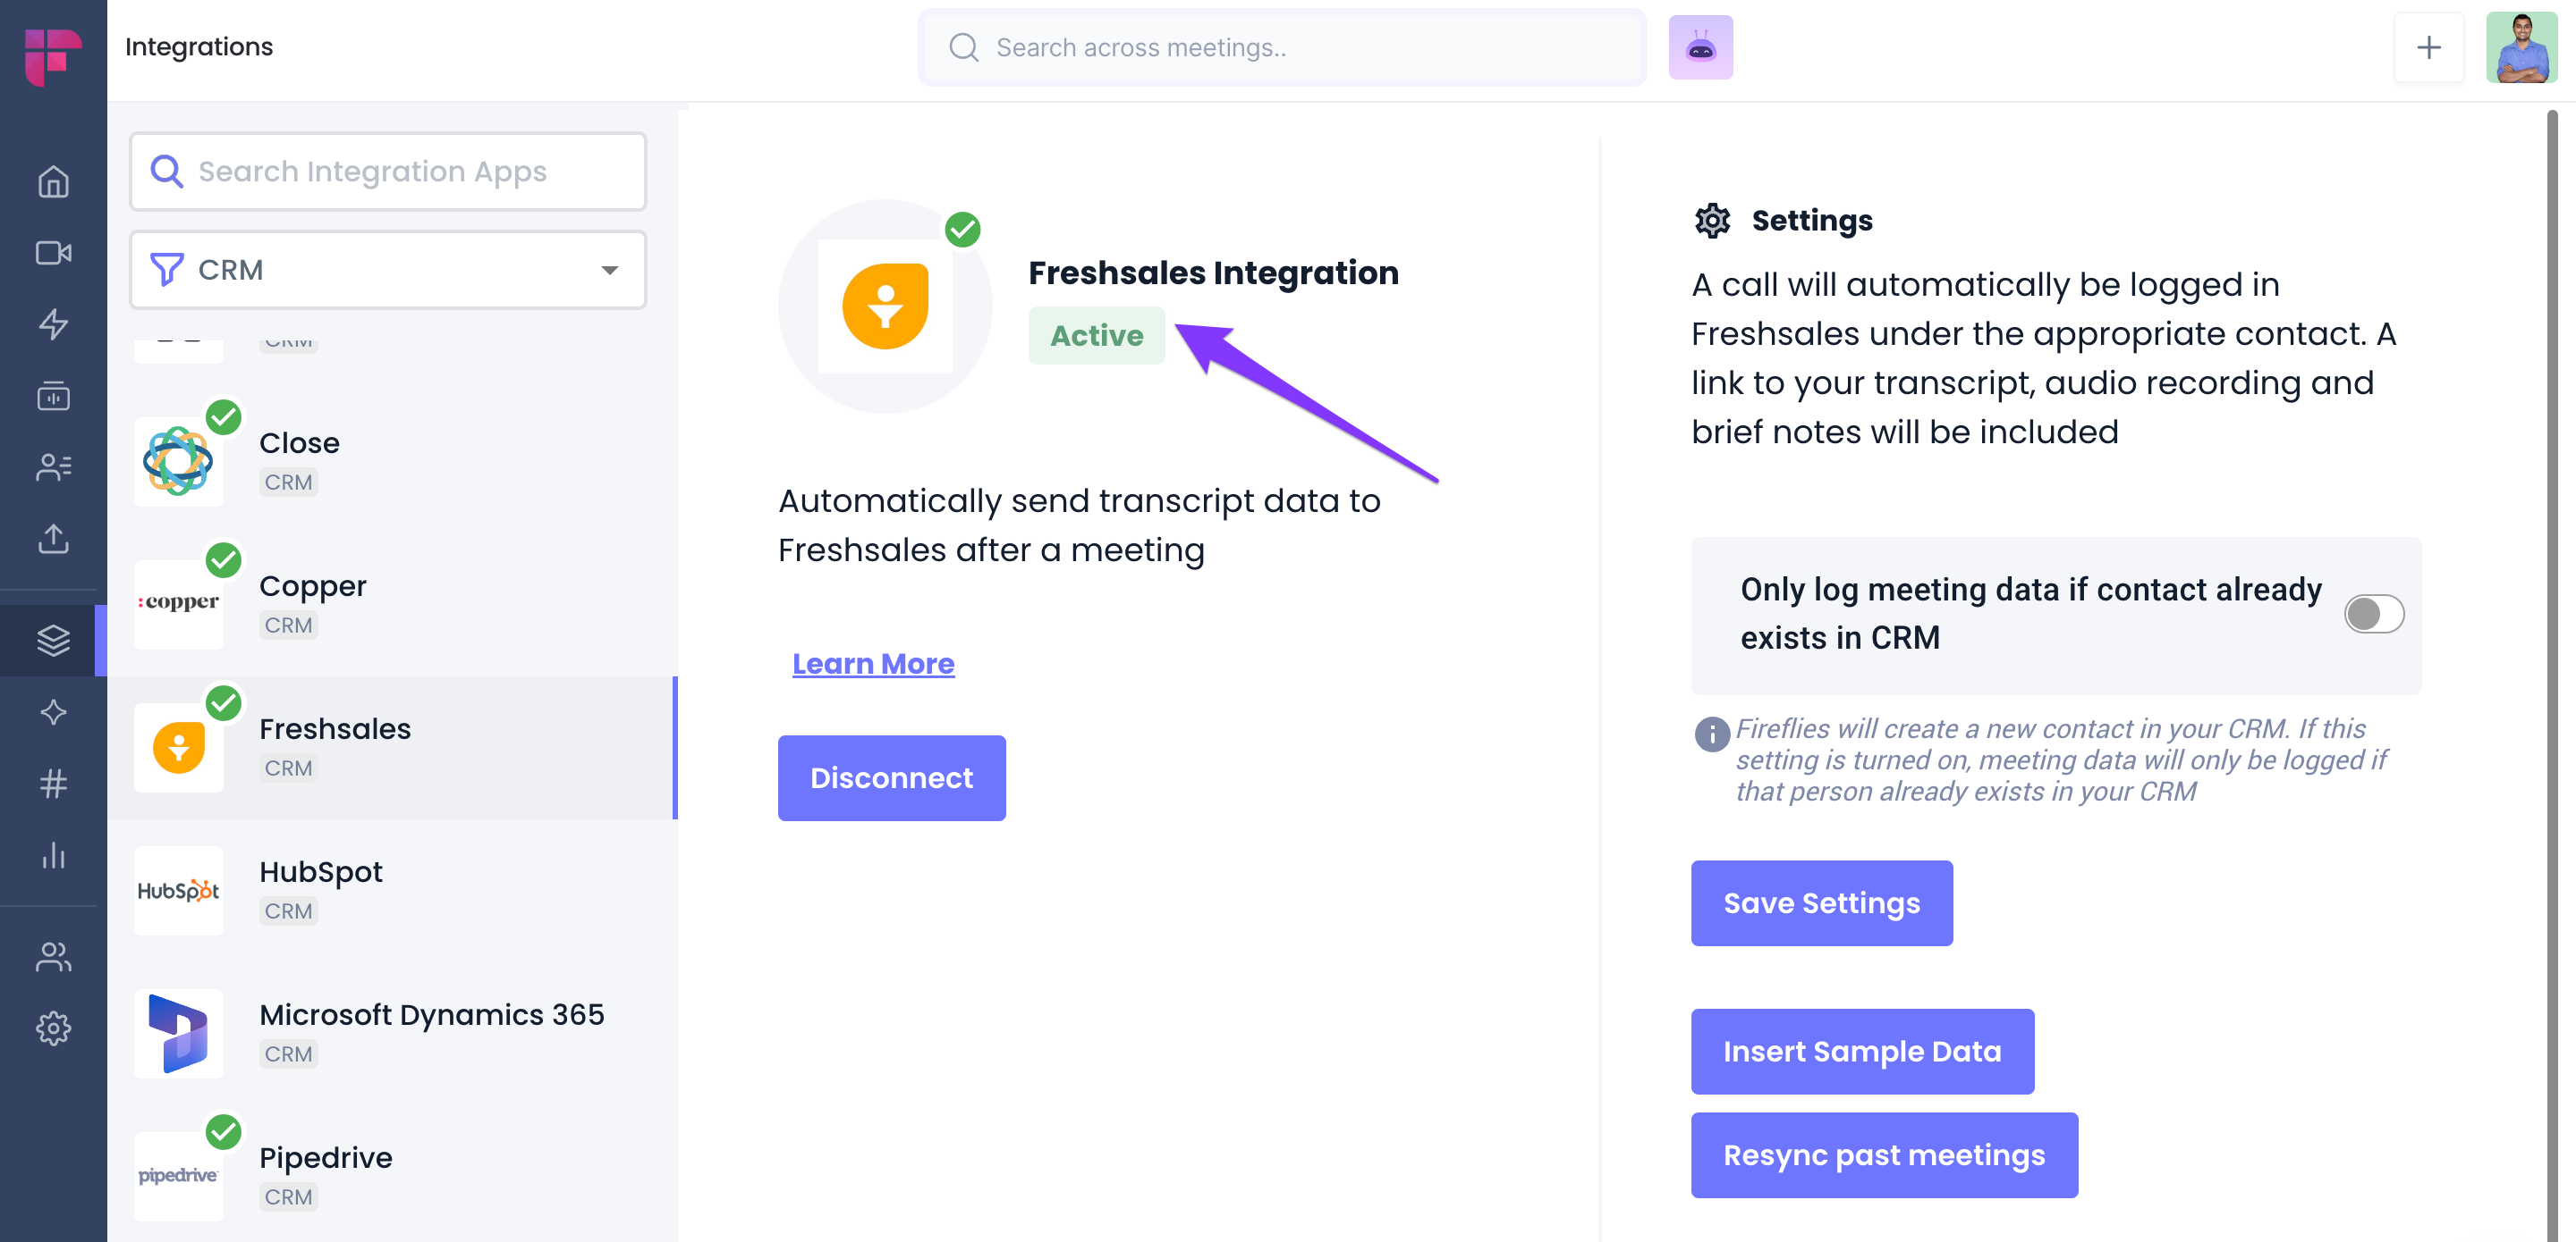Expand the CRM category filter dropdown
The height and width of the screenshot is (1242, 2576).
pyautogui.click(x=388, y=270)
